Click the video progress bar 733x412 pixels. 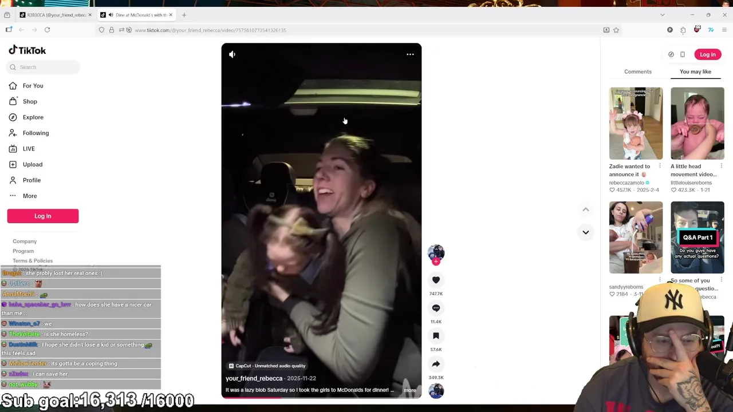click(321, 397)
